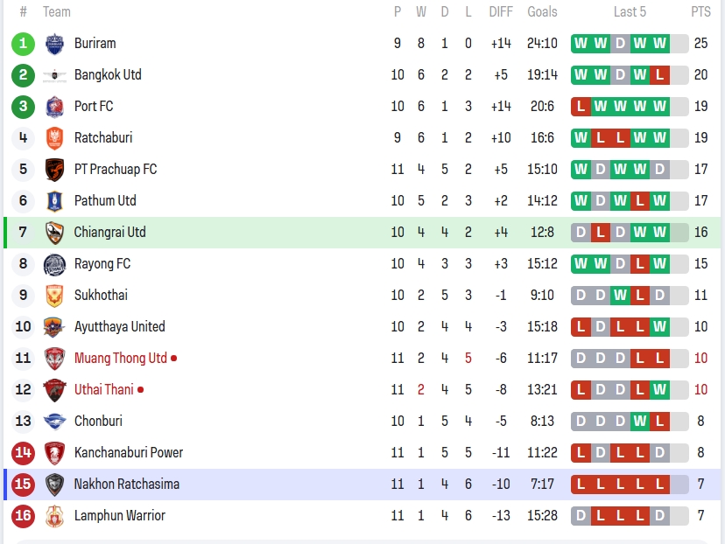
Task: Sort table by PTS column header
Action: pos(700,11)
